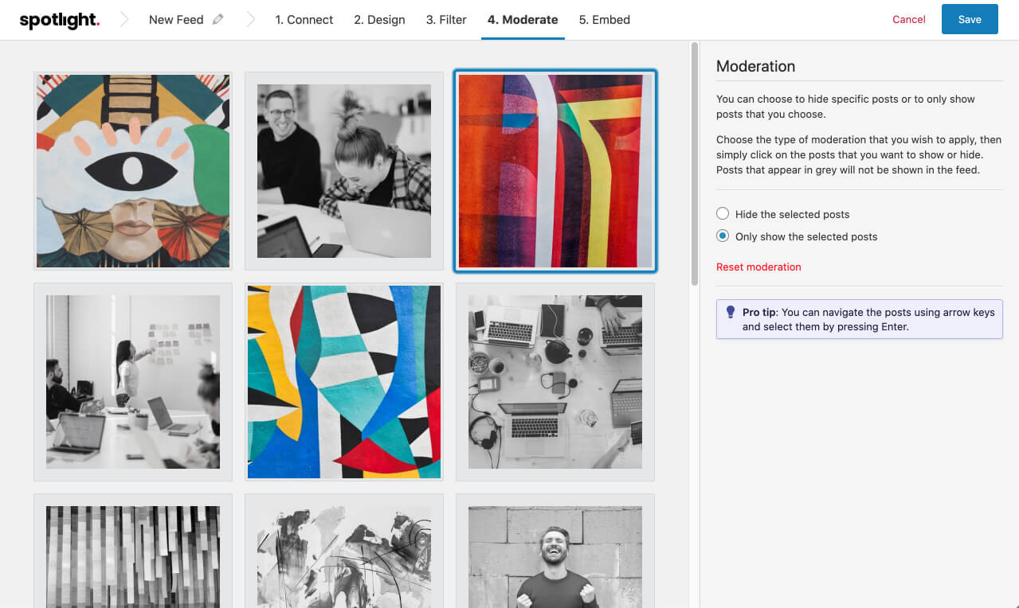Select the blue teal yellow mural post

[x=344, y=382]
